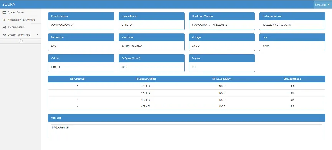Image resolution: width=332 pixels, height=150 pixels.
Task: Click the G-Speed(Mbsp) card header
Action: point(151,58)
